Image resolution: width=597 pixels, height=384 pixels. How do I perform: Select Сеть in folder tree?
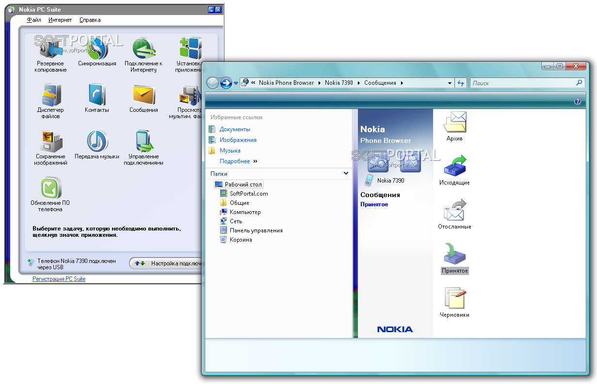[x=236, y=221]
